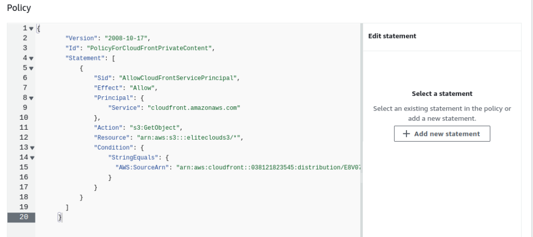
Task: Click the "Version" key on line 2
Action: pos(81,38)
